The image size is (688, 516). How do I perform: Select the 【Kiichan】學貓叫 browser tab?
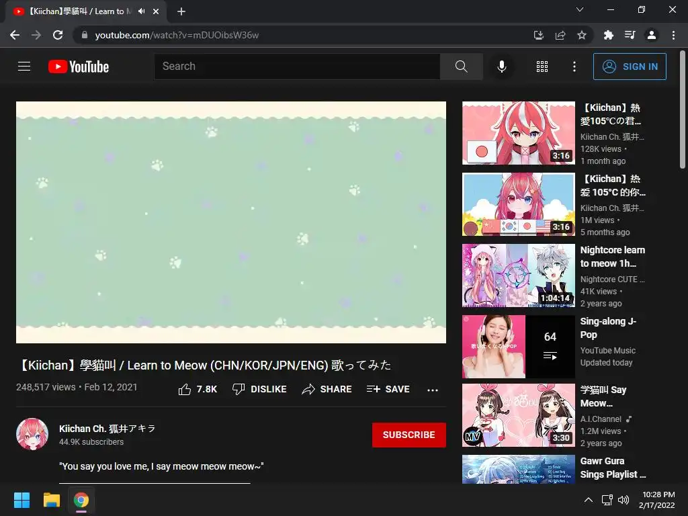pos(86,12)
